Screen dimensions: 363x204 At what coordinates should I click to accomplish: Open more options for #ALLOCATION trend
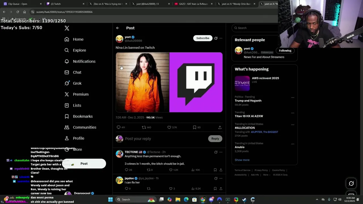pyautogui.click(x=293, y=125)
